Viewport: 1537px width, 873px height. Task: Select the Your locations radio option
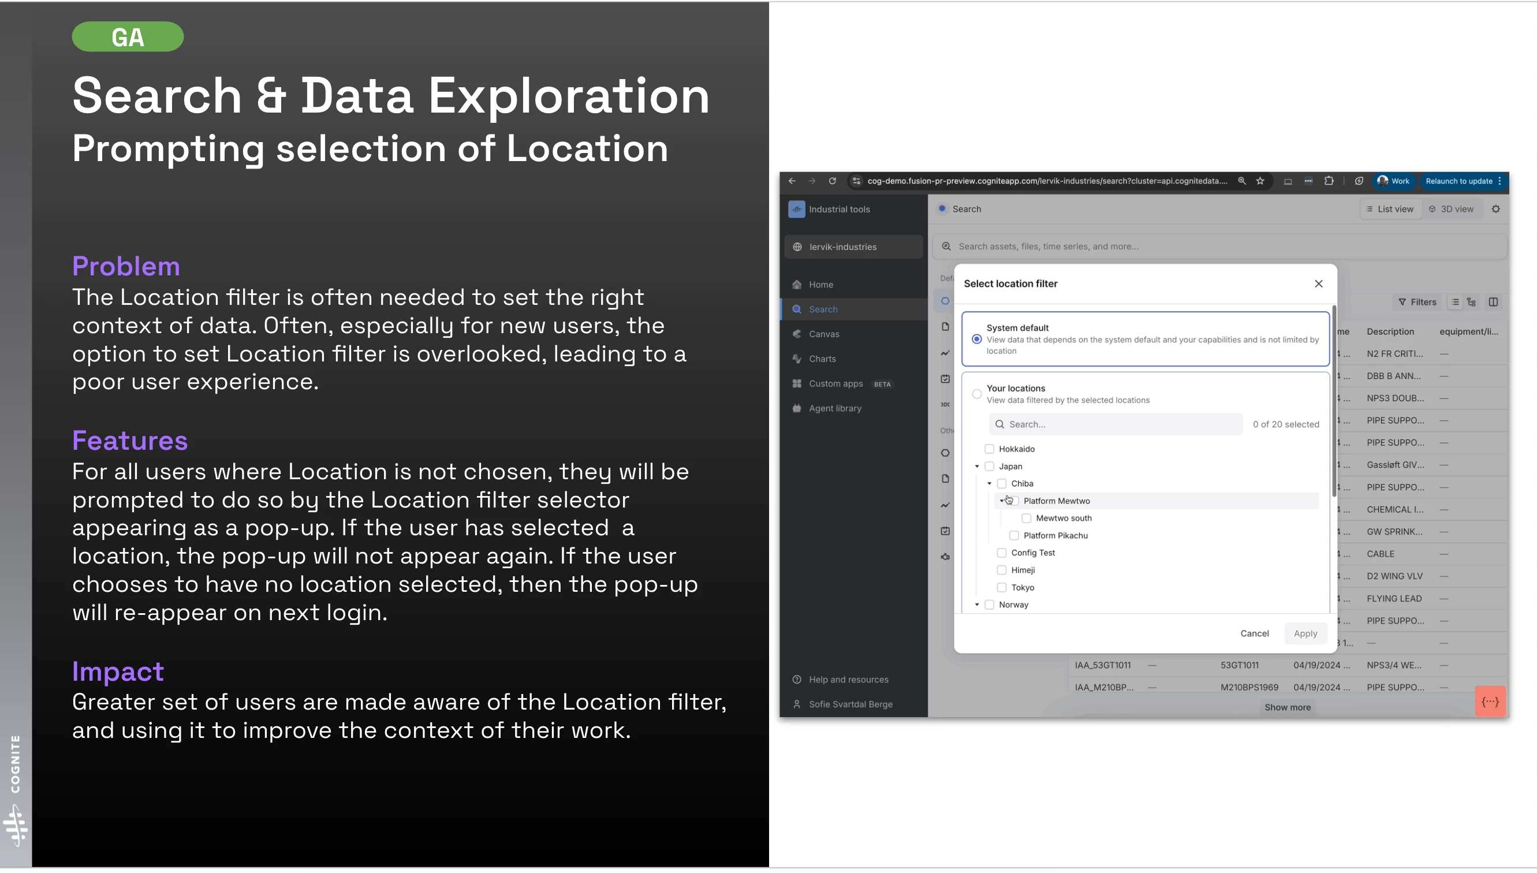[976, 394]
